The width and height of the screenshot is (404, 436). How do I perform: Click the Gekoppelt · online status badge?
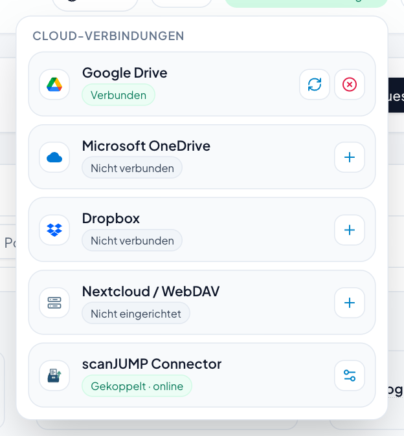[x=137, y=386]
